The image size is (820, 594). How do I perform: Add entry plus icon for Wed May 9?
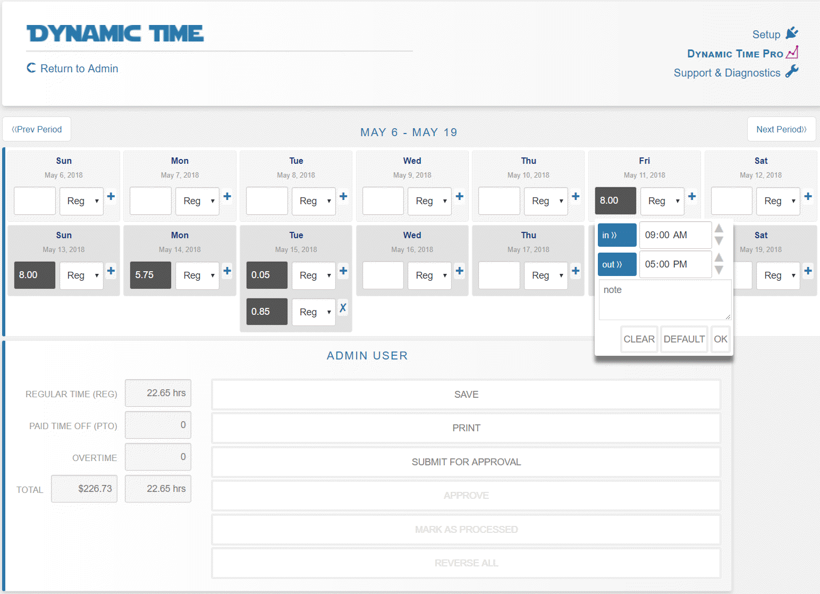(x=460, y=196)
